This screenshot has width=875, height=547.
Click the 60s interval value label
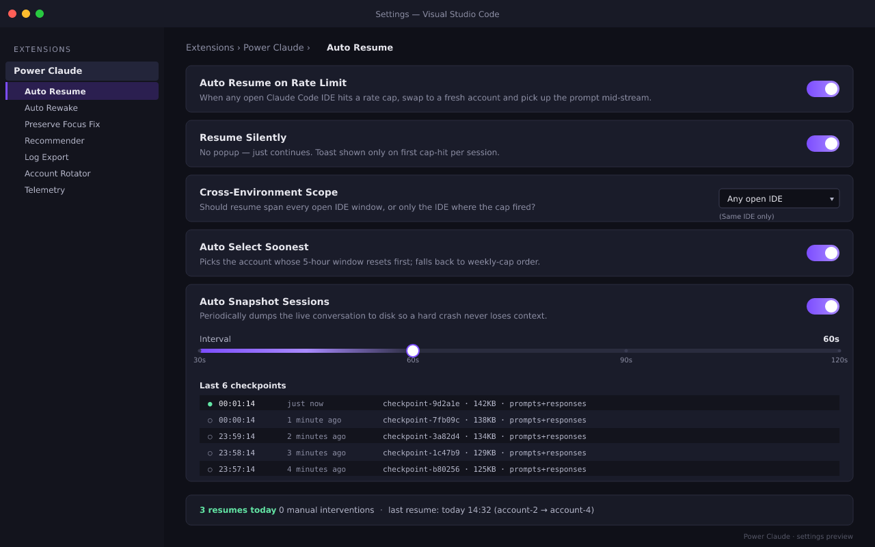[x=831, y=339]
